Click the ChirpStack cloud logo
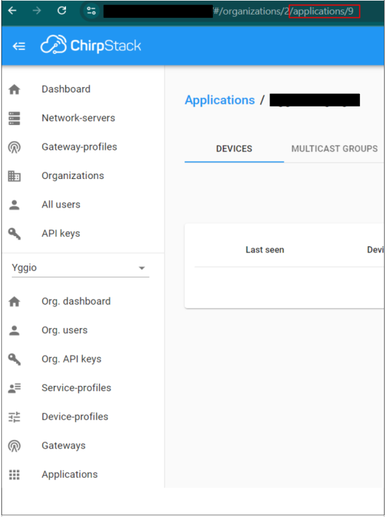This screenshot has width=386, height=517. 53,45
